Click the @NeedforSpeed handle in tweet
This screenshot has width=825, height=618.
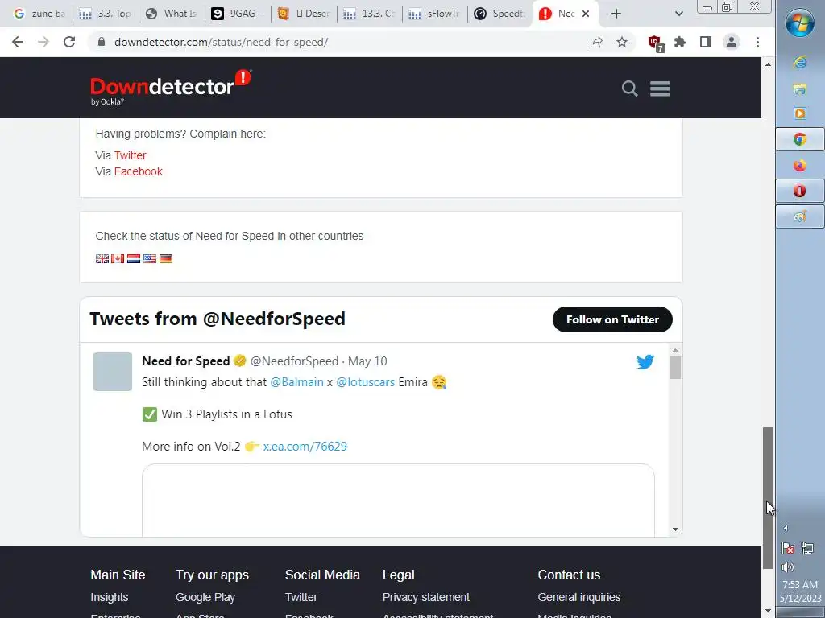(x=295, y=361)
